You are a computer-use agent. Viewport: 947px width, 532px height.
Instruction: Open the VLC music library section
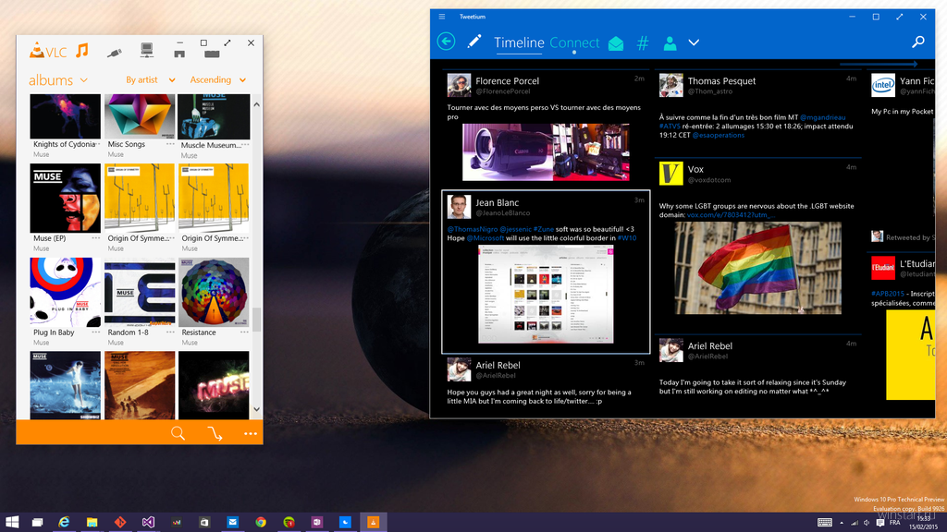click(82, 51)
